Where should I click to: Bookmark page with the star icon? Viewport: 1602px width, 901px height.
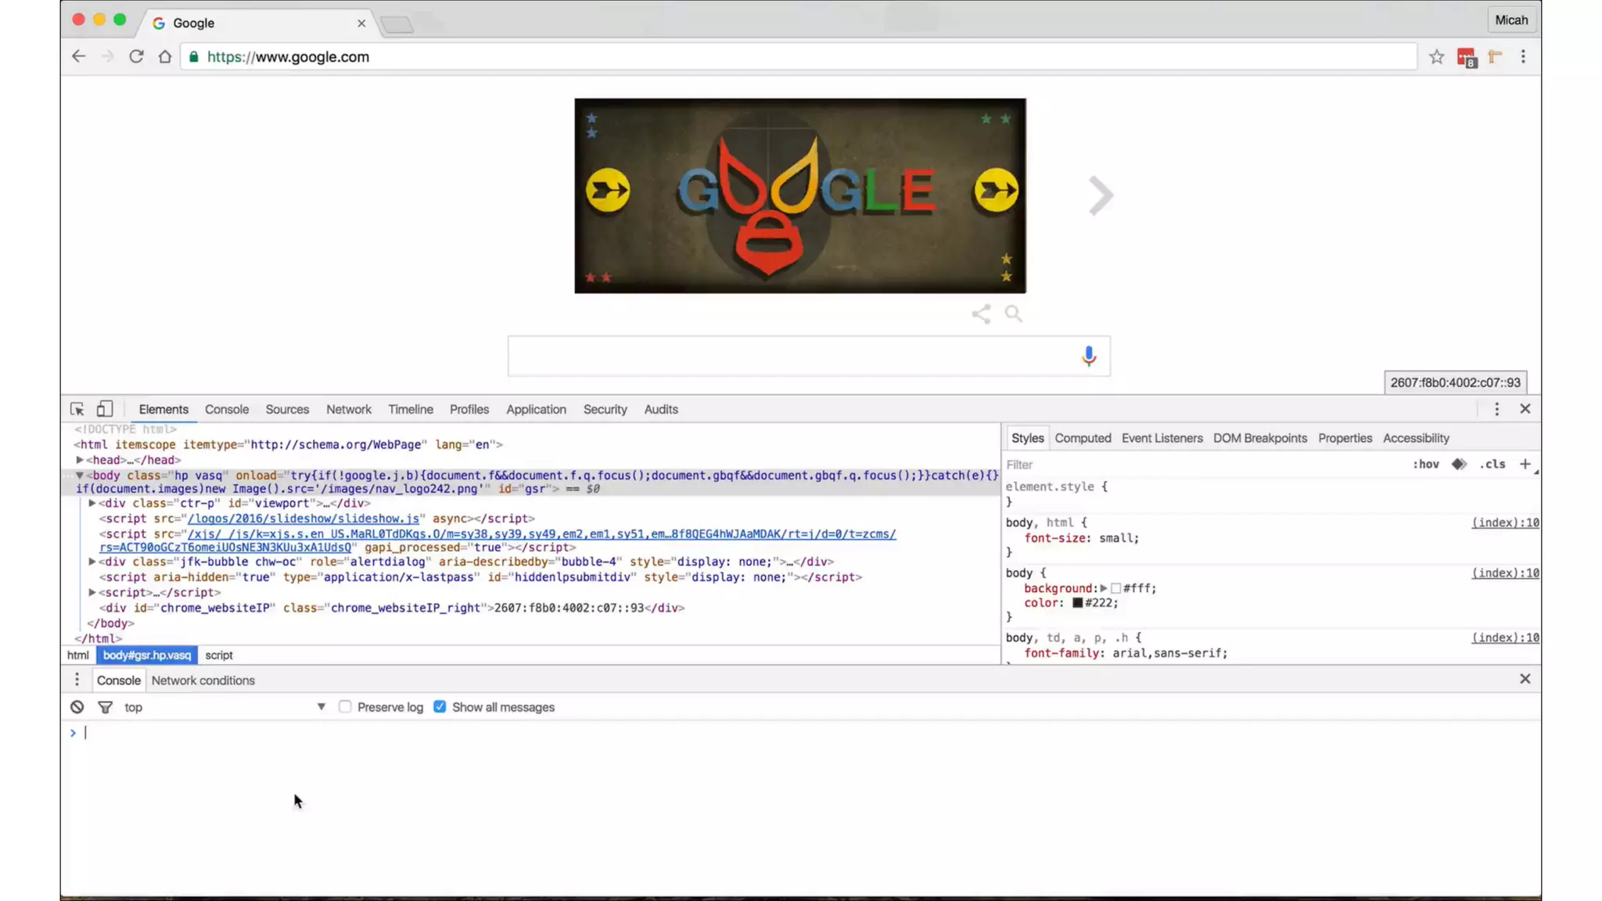pos(1436,56)
